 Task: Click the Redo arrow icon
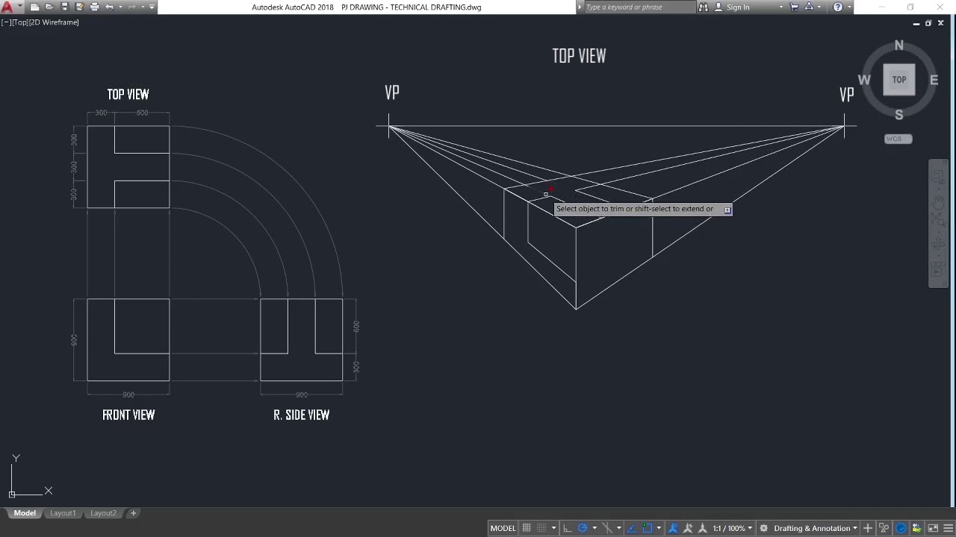point(131,7)
